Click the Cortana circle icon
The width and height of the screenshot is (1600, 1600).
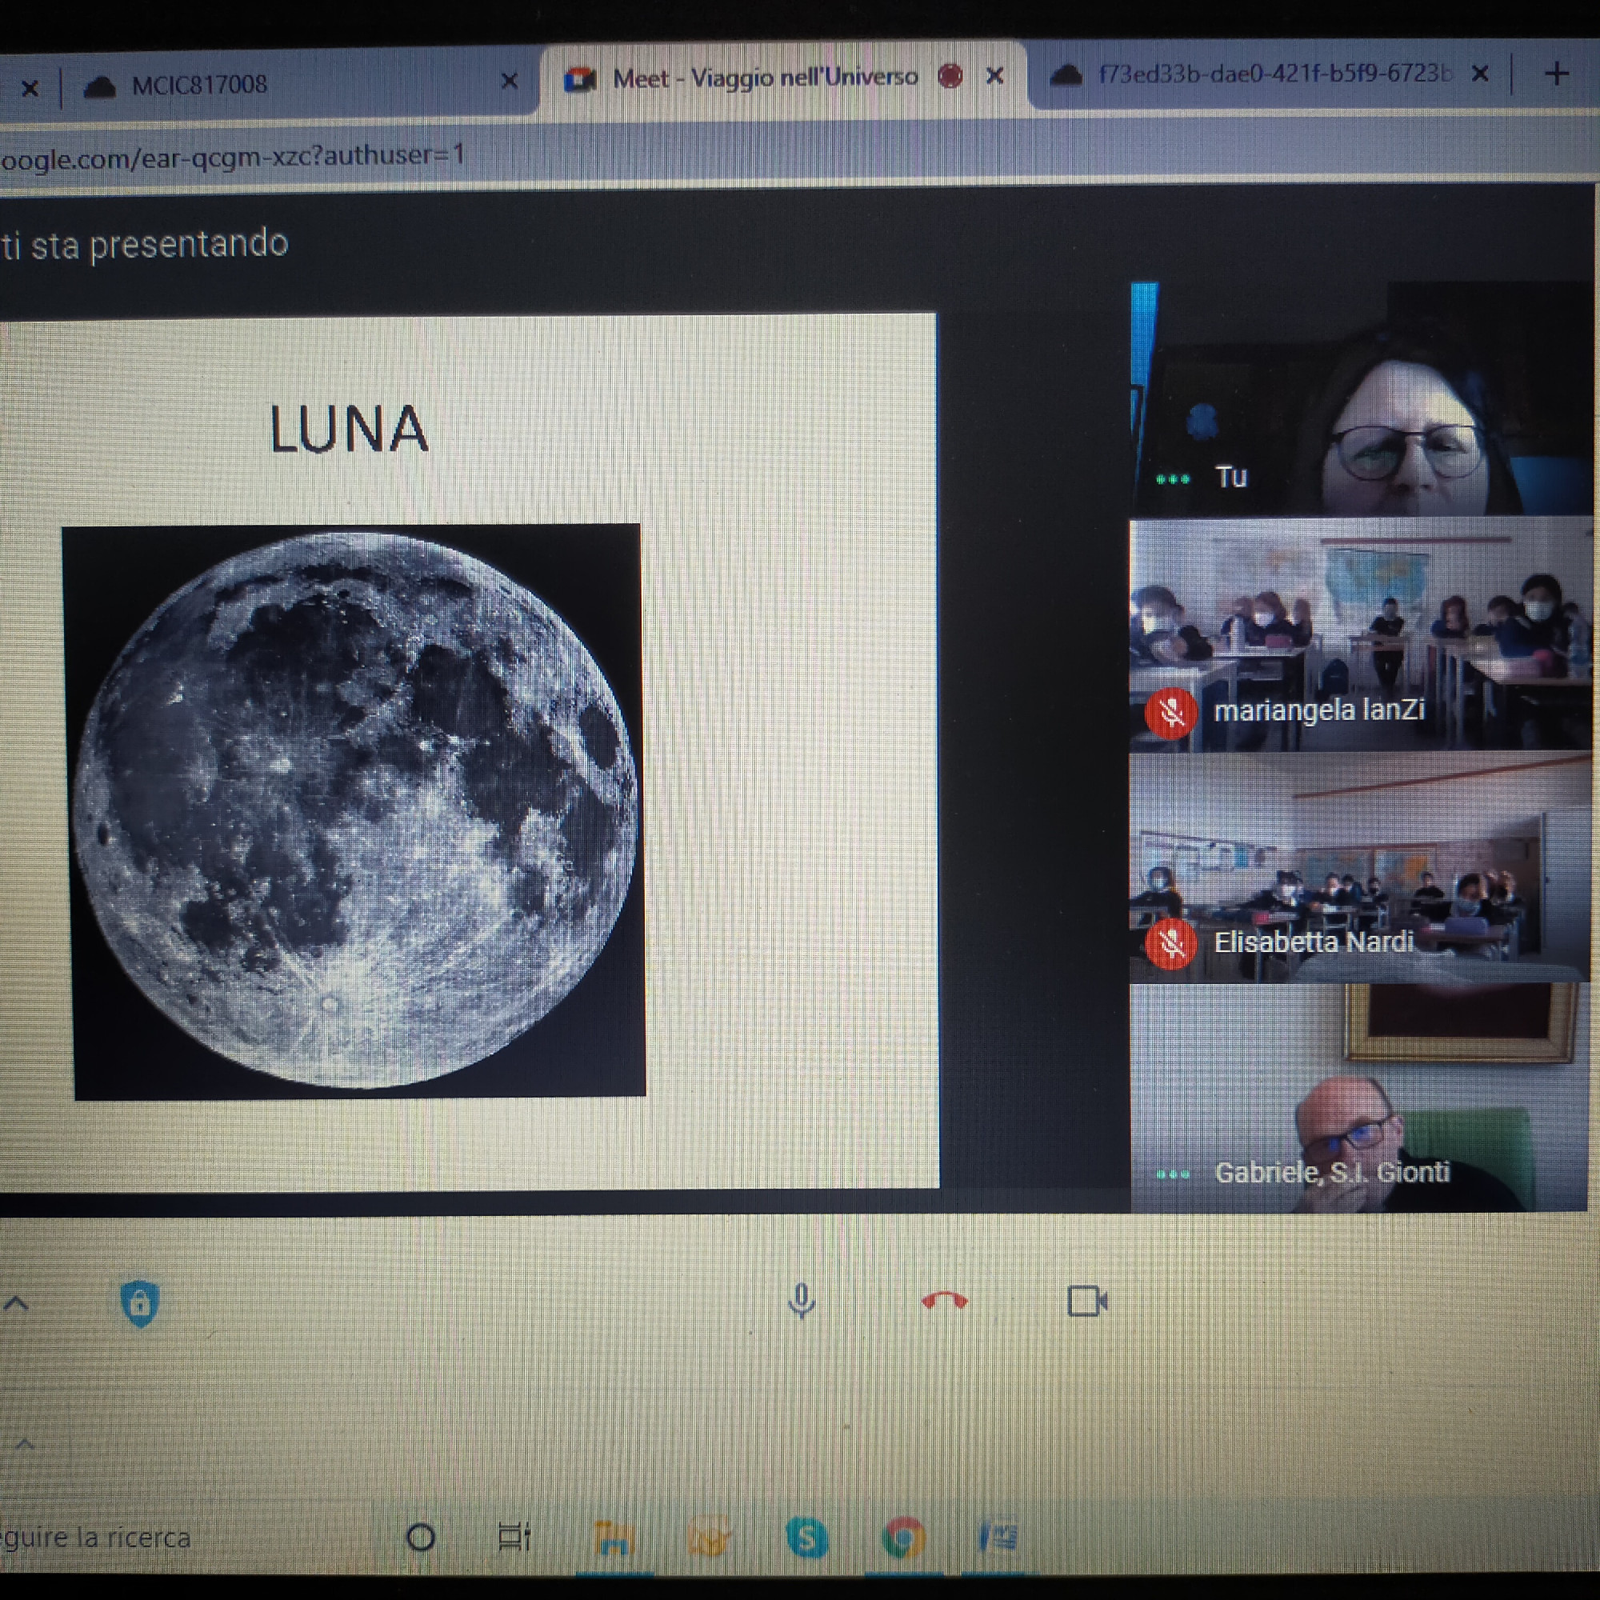pos(421,1538)
